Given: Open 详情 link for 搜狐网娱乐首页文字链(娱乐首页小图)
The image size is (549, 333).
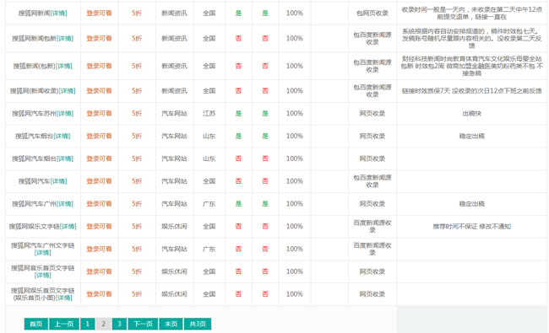Looking at the screenshot, I should point(63,298).
